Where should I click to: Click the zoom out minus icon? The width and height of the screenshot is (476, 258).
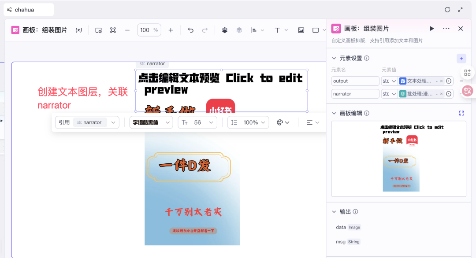tap(127, 30)
